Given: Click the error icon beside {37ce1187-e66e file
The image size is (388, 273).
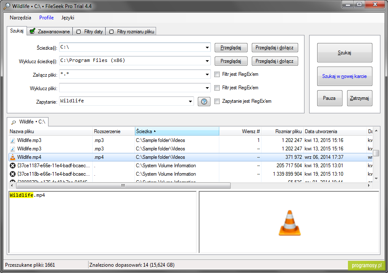Looking at the screenshot, I should pyautogui.click(x=13, y=166).
